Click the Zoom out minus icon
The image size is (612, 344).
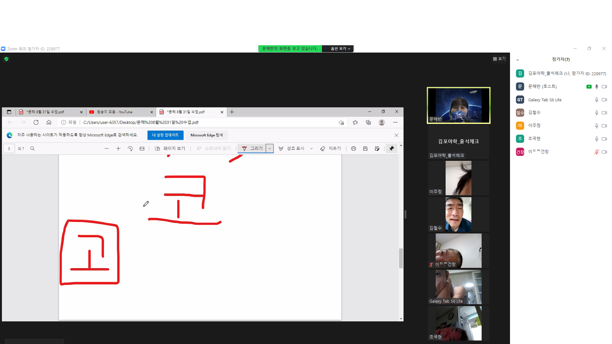tap(106, 148)
